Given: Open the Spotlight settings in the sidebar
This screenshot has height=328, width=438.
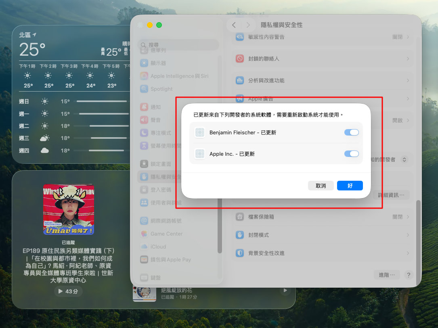Looking at the screenshot, I should tap(144, 89).
